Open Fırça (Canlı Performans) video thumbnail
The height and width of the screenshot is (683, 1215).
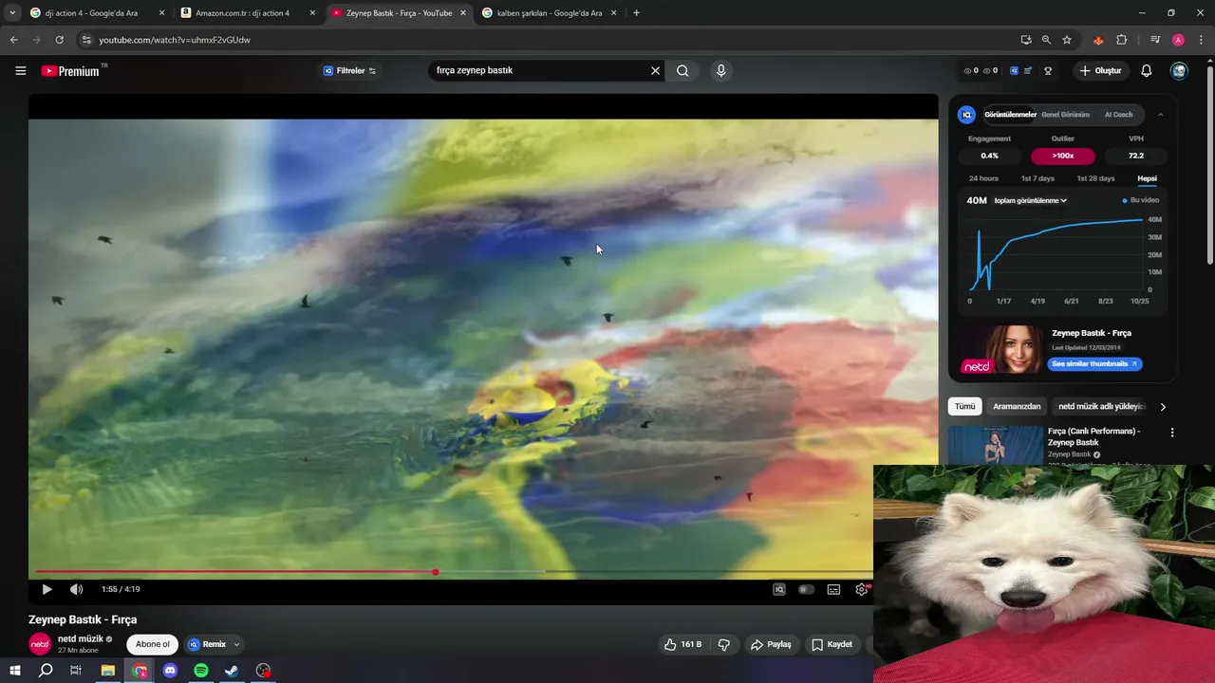click(995, 445)
